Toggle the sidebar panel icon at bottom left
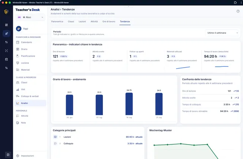This screenshot has height=159, width=243. coord(8,154)
